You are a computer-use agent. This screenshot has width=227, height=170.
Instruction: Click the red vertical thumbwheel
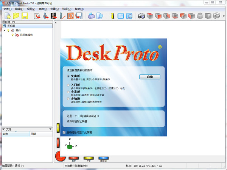tap(58, 143)
